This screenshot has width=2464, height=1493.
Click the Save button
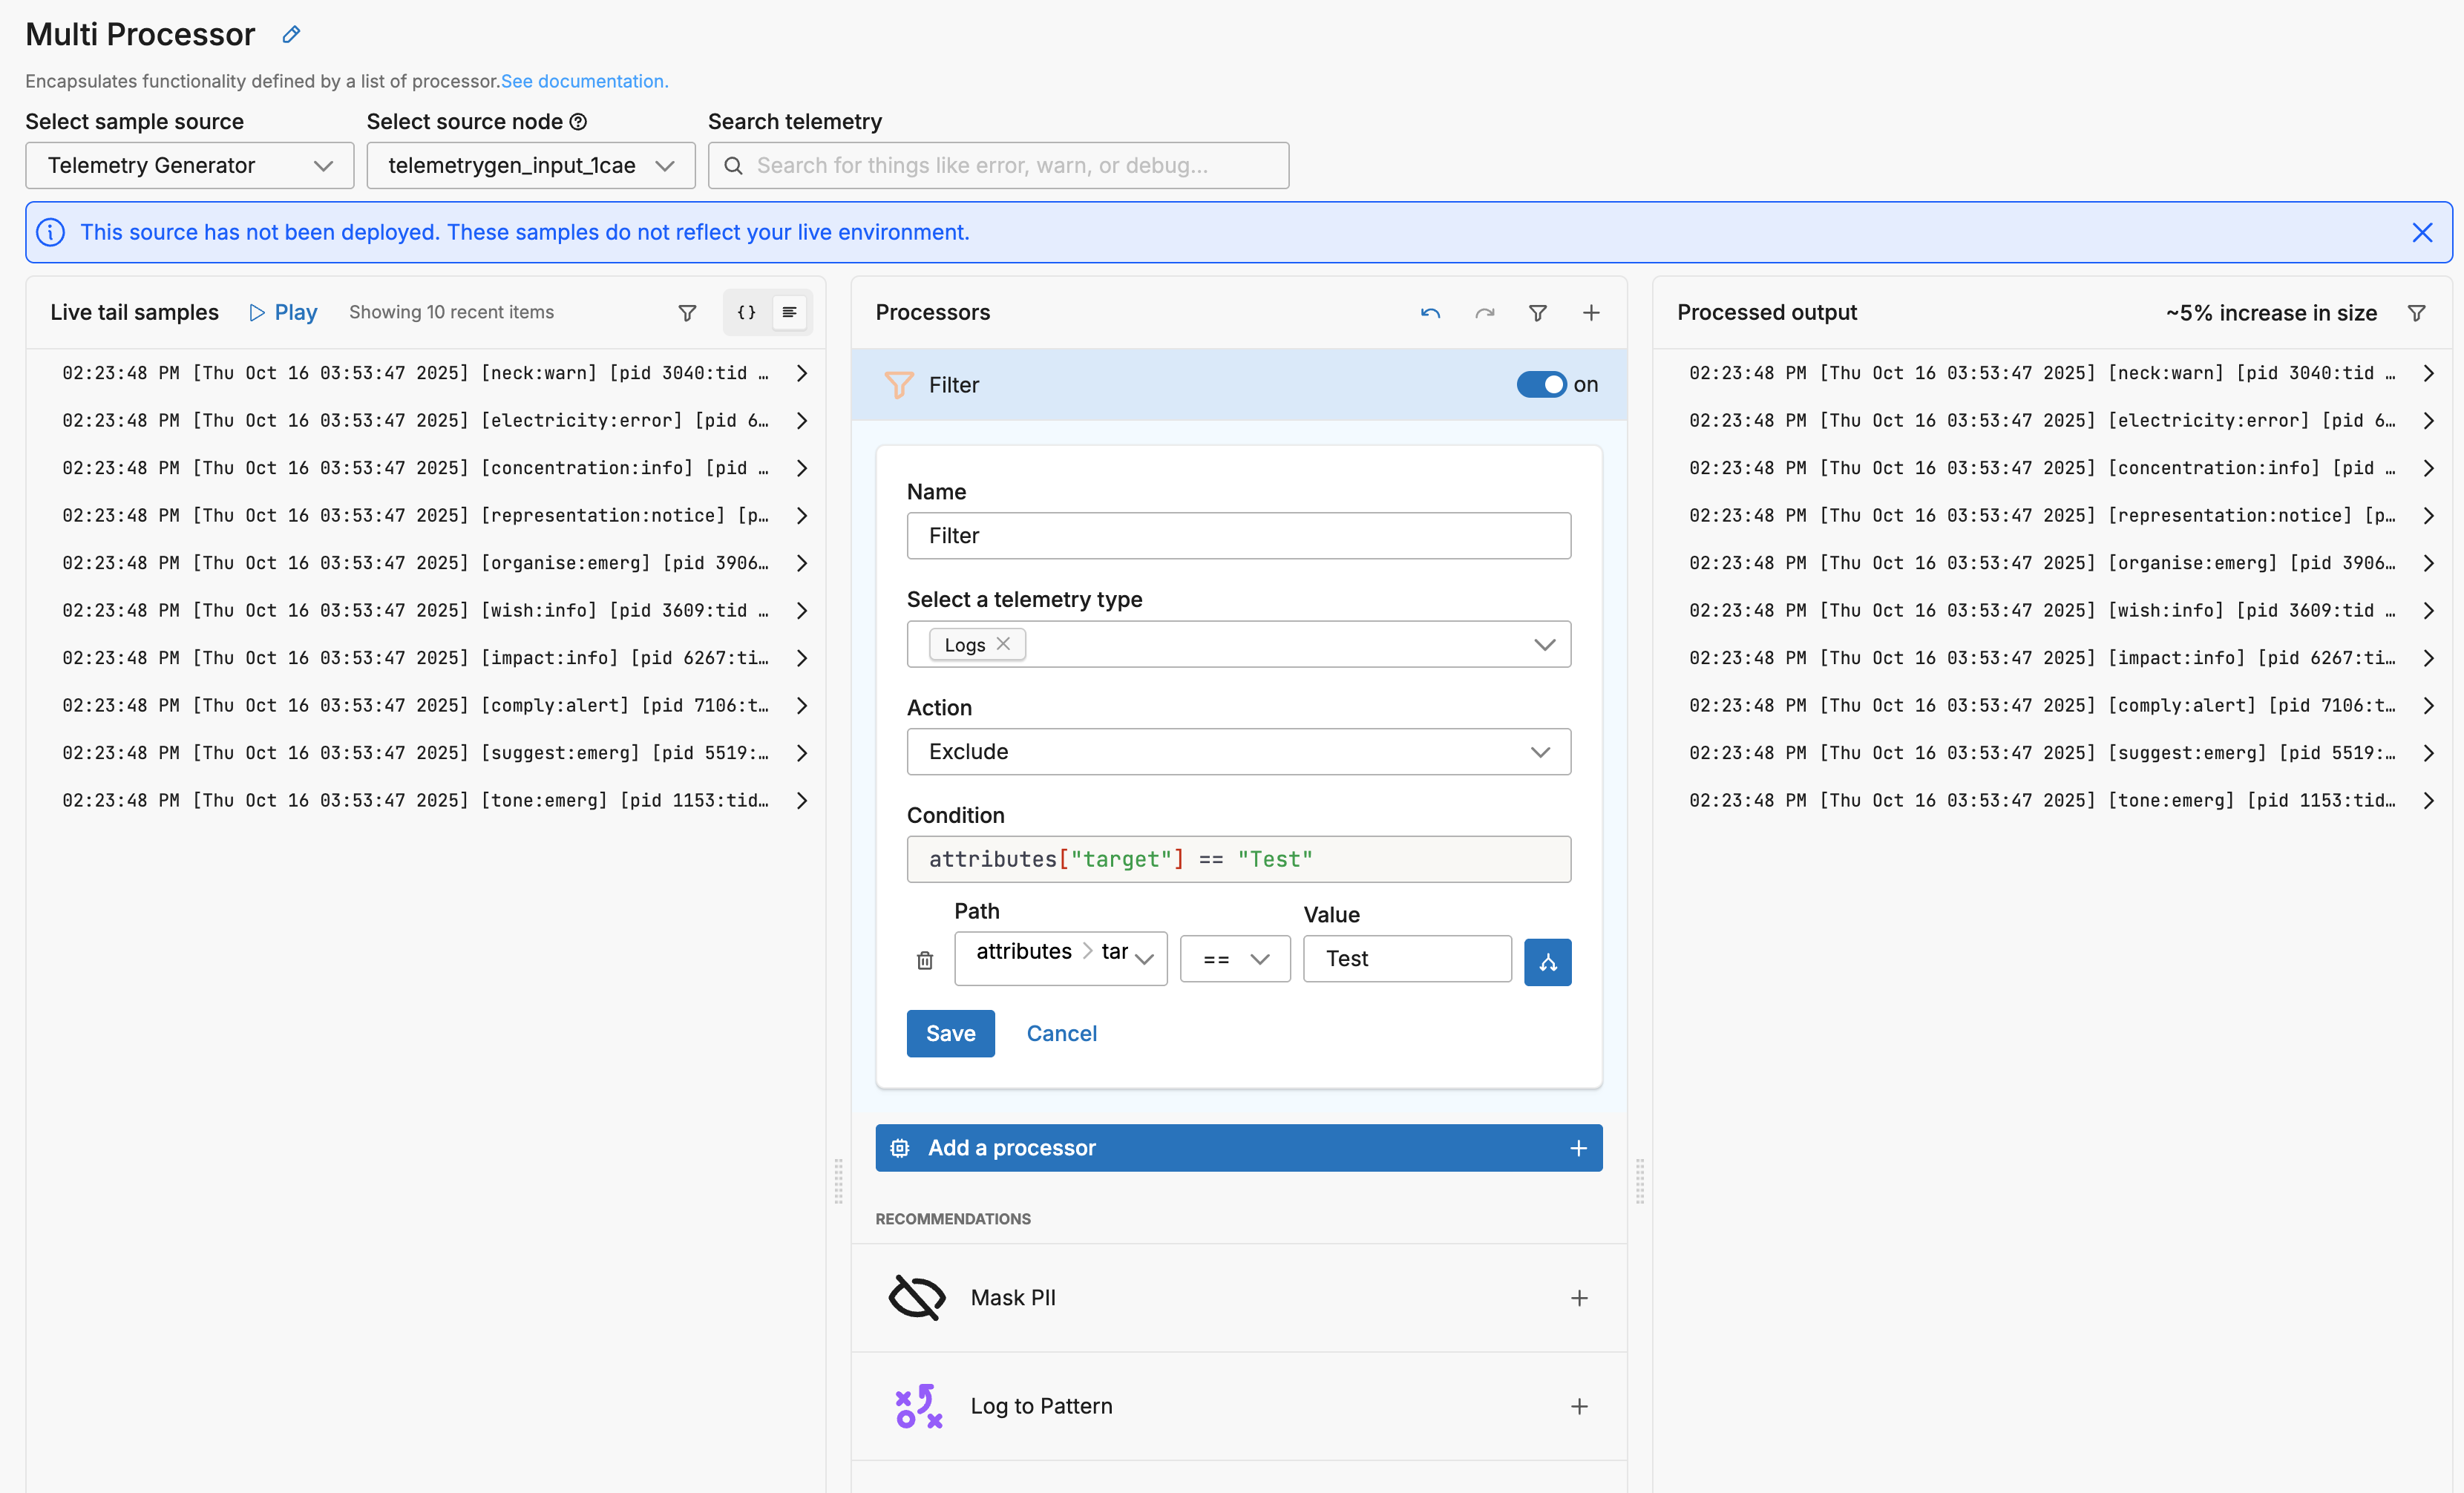[950, 1034]
